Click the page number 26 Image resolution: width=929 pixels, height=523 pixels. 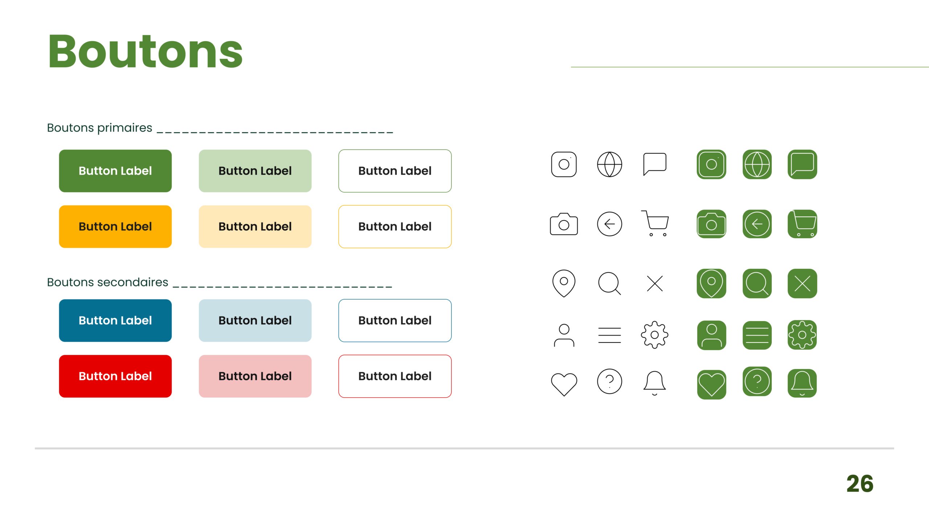tap(860, 484)
